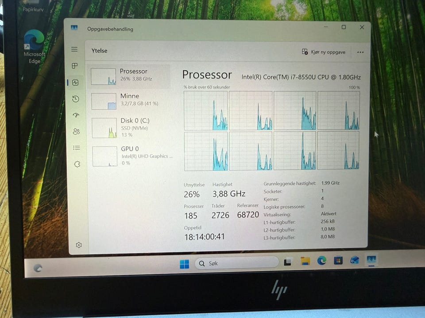Select Minne in the performance list
The width and height of the screenshot is (425, 318).
click(130, 101)
